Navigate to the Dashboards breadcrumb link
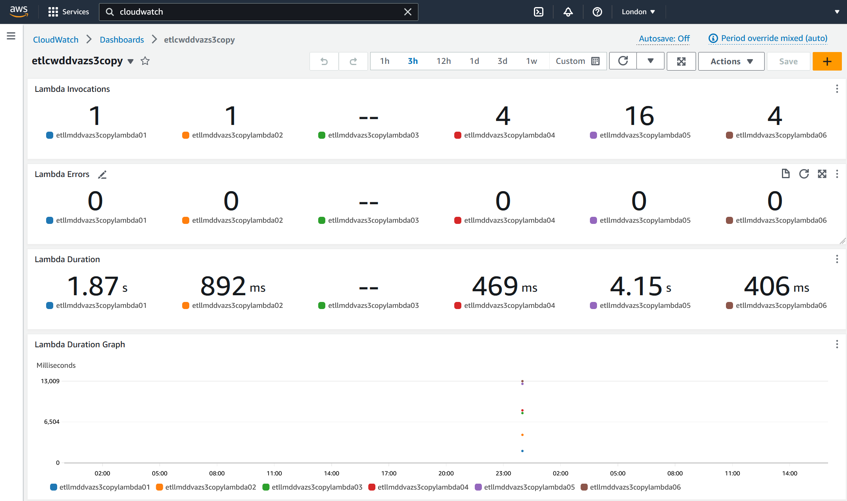Viewport: 847px width, 501px height. click(122, 39)
